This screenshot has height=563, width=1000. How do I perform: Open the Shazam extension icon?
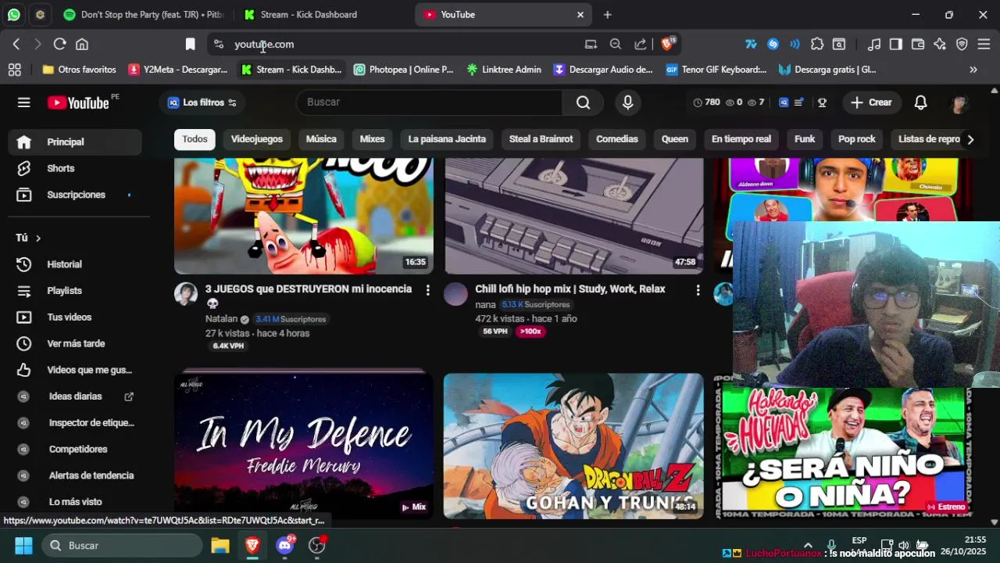point(773,45)
